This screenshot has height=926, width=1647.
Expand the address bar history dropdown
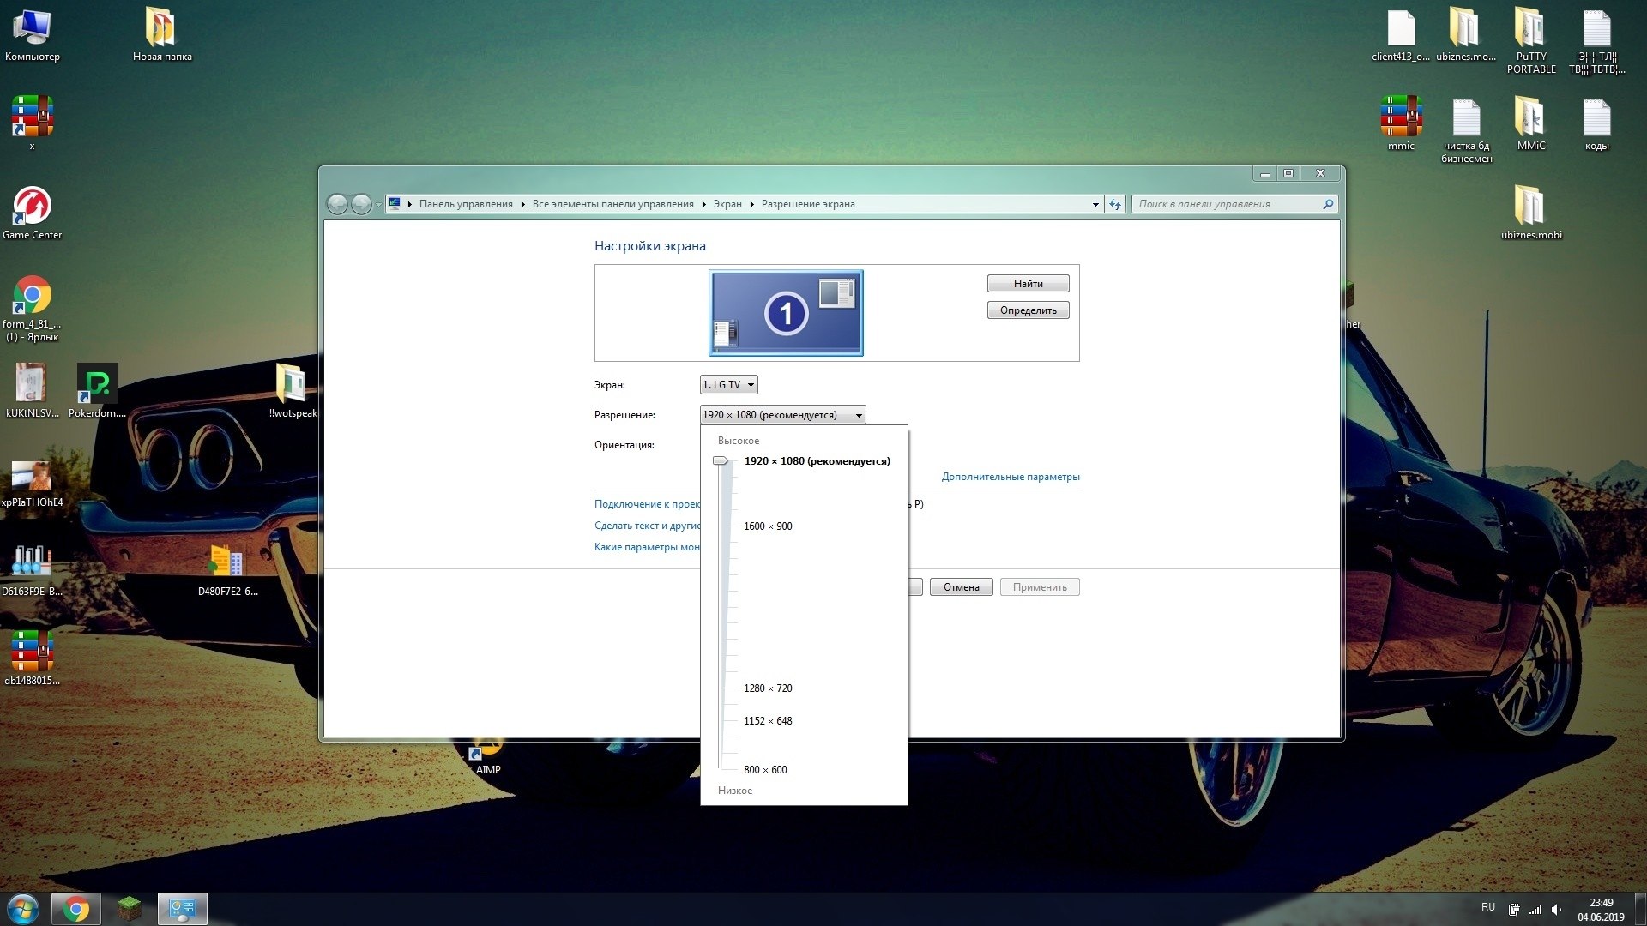1095,204
